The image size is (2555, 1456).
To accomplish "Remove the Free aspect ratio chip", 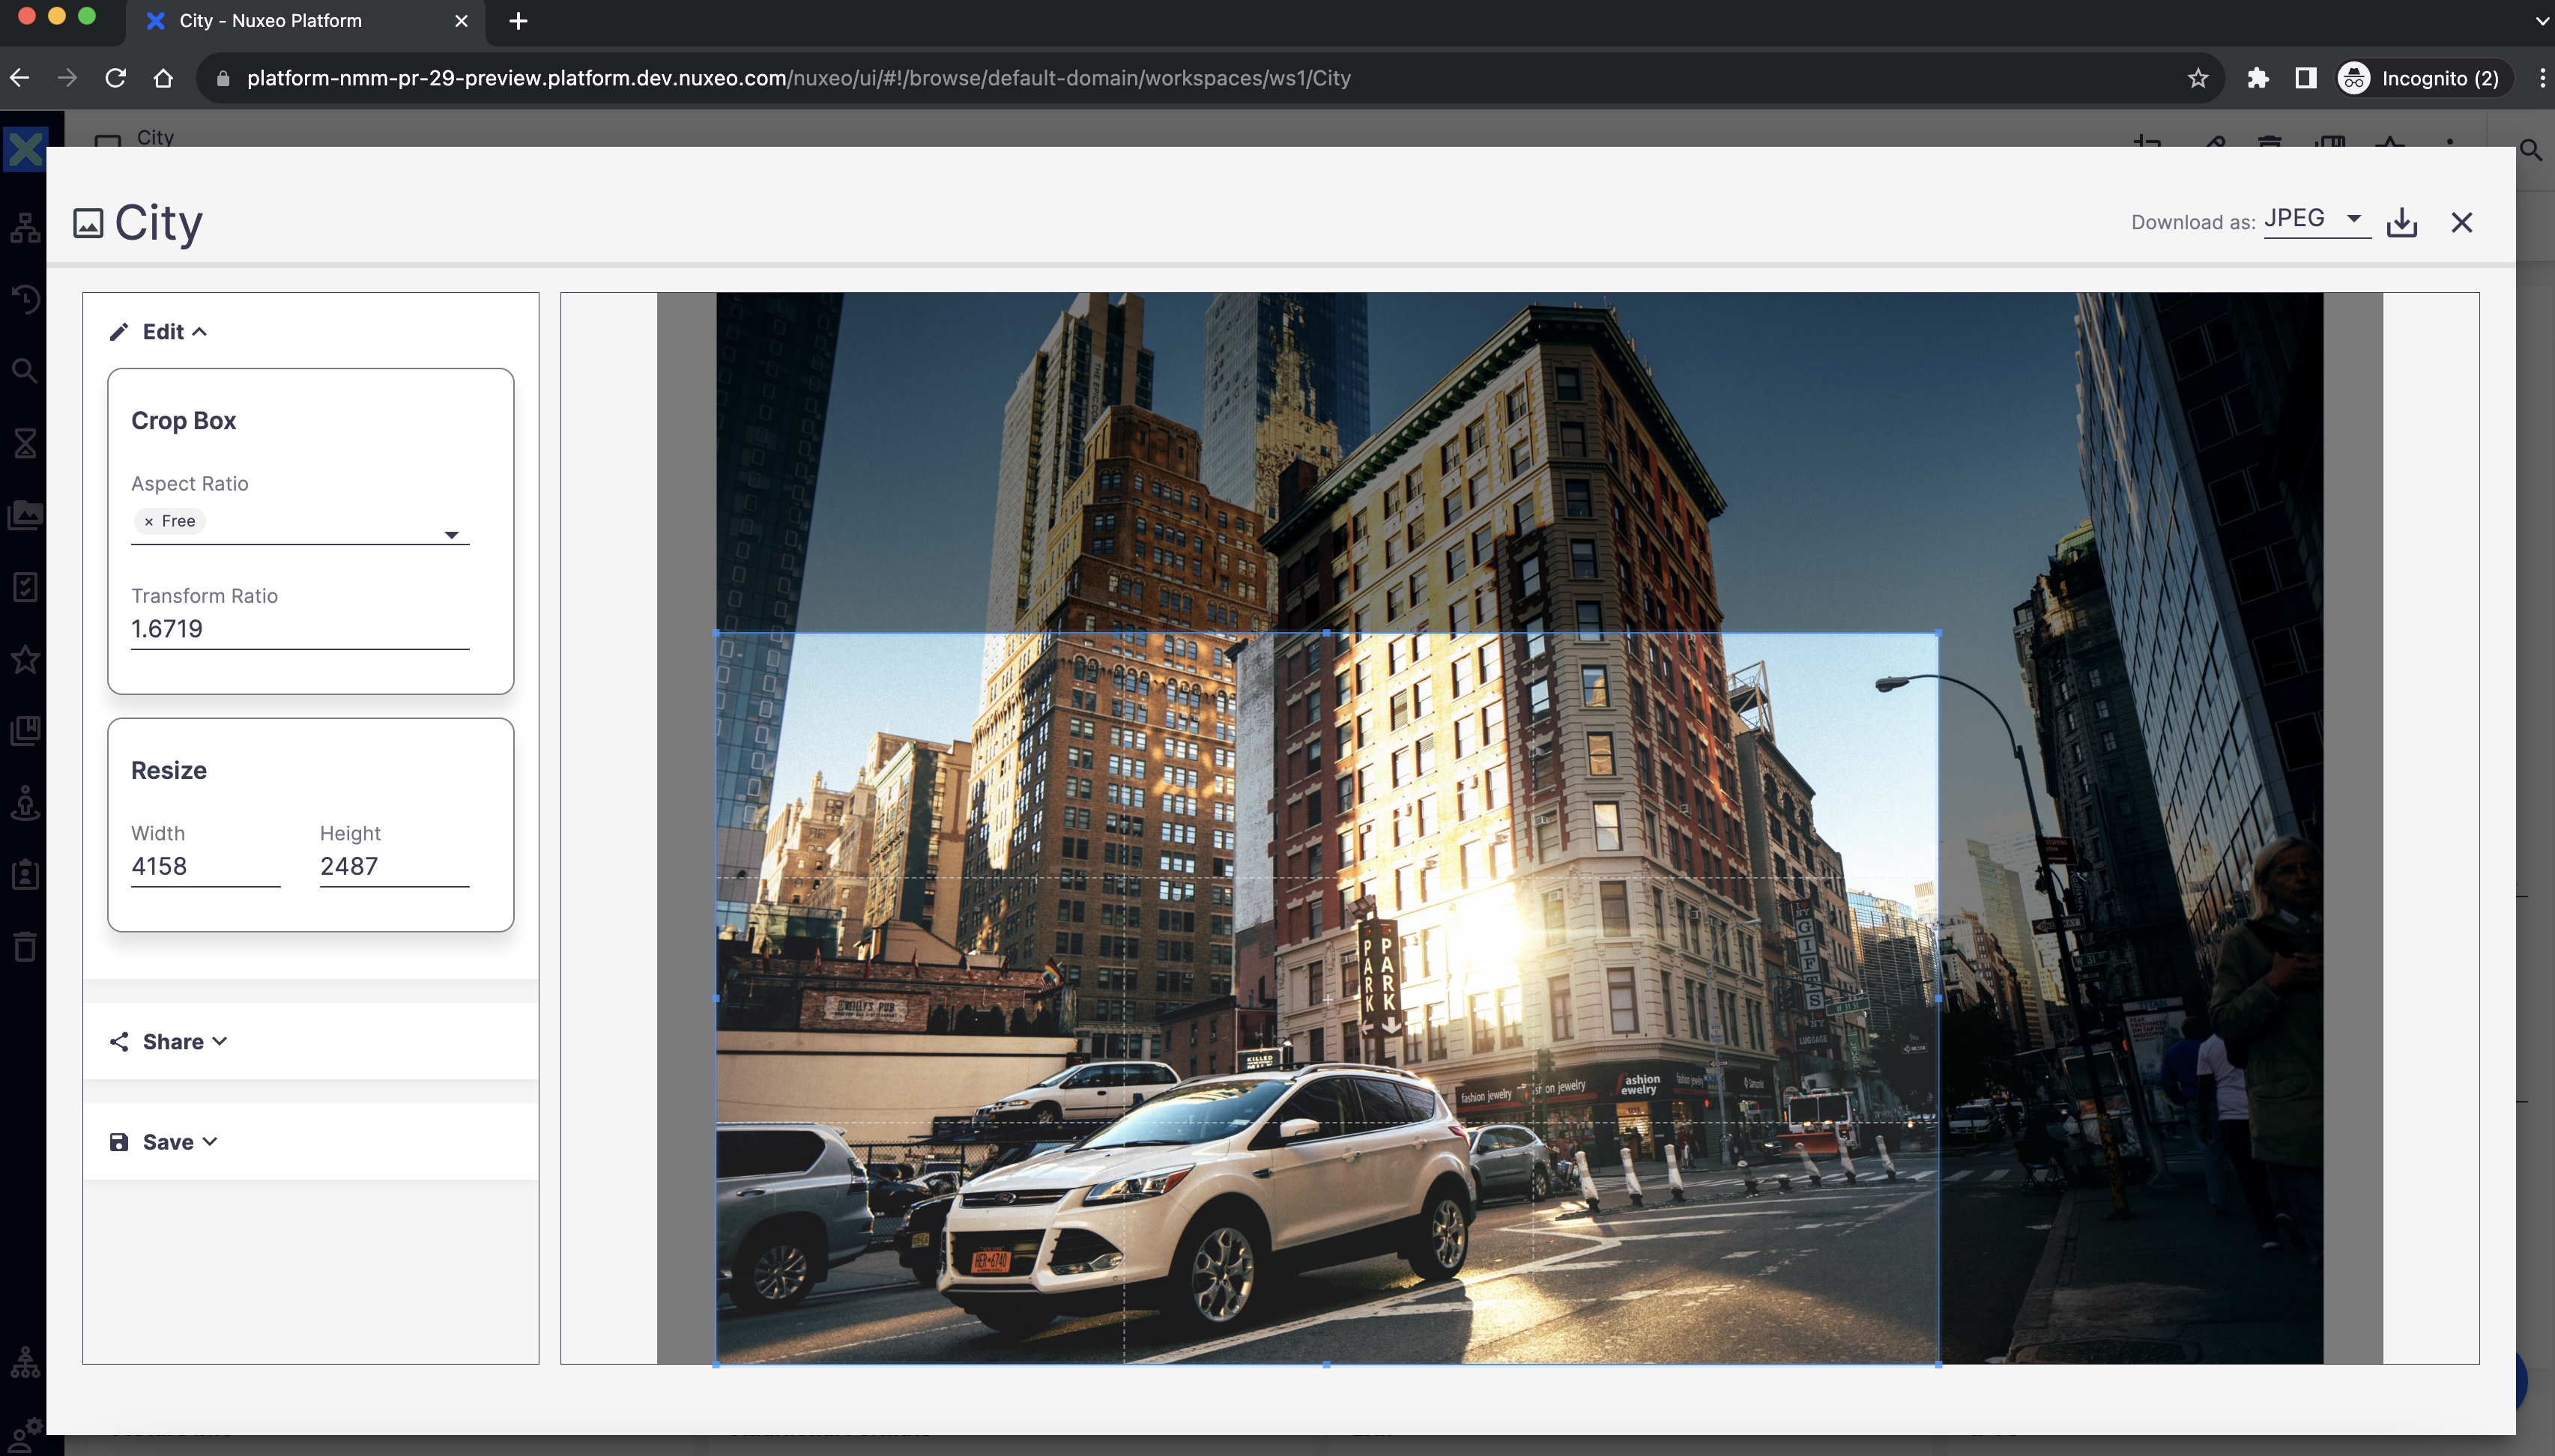I will click(x=149, y=521).
